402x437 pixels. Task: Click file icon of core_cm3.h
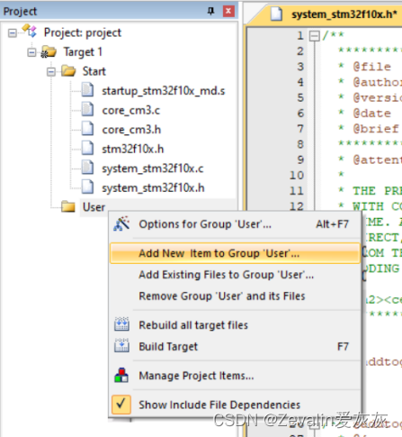coord(87,129)
